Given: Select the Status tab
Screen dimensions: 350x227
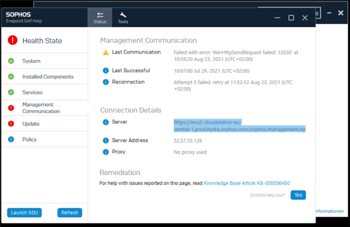Looking at the screenshot, I should 100,17.
